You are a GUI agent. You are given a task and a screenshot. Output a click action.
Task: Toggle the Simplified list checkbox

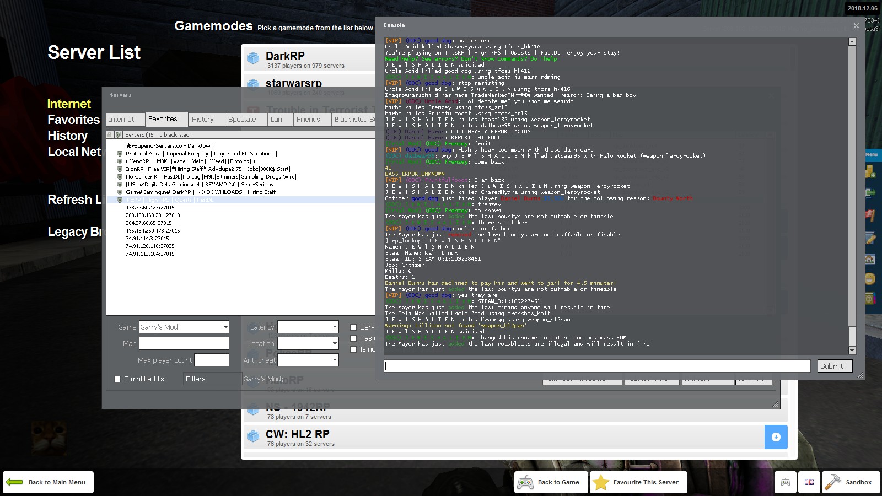click(x=117, y=379)
